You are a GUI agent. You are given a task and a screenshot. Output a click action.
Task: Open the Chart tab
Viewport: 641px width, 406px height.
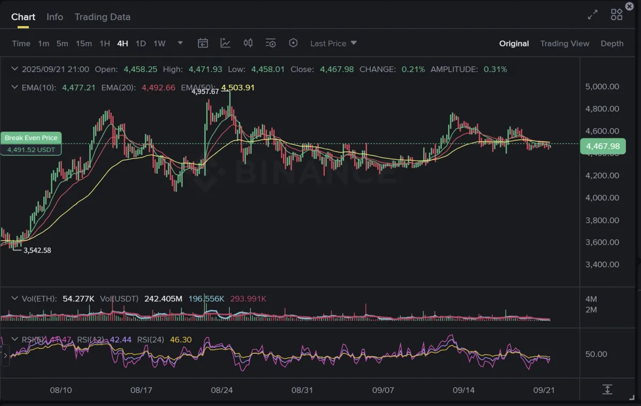pyautogui.click(x=24, y=17)
